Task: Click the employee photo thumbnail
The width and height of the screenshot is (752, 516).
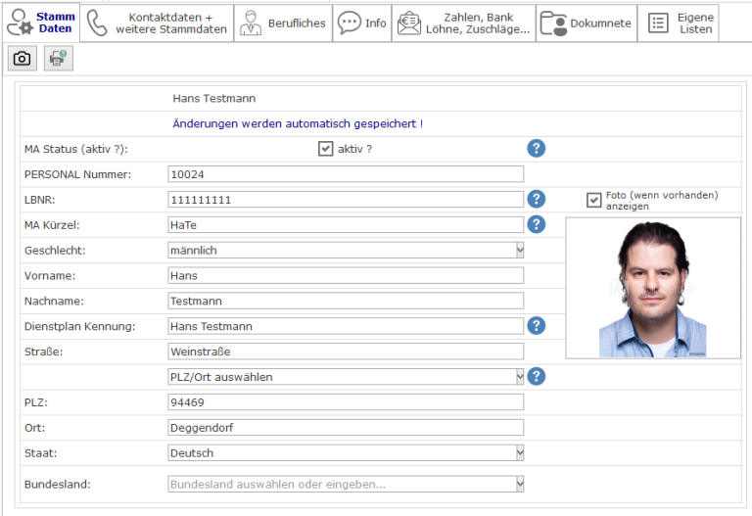Action: coord(653,288)
